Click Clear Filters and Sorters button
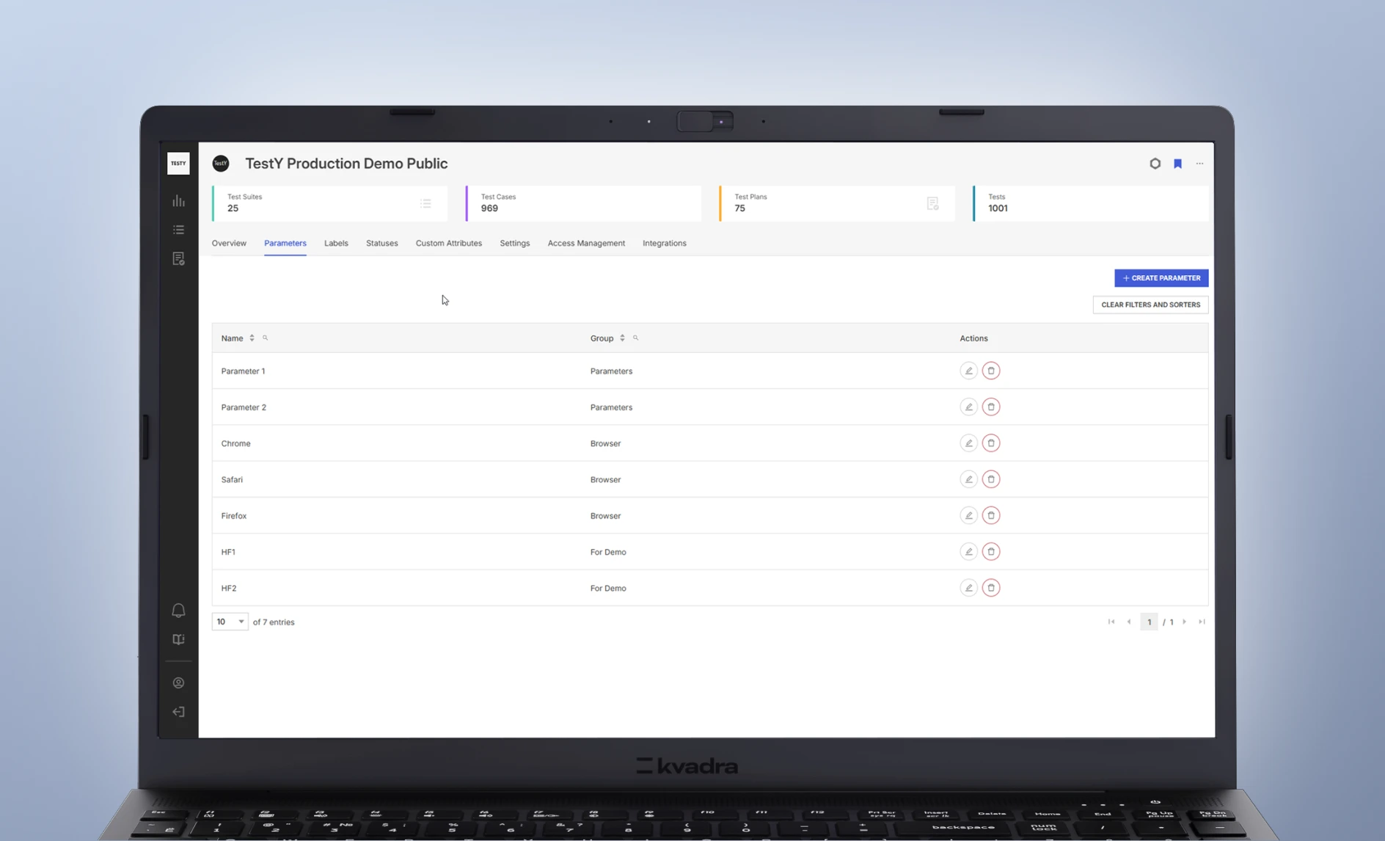This screenshot has width=1385, height=841. (x=1150, y=305)
